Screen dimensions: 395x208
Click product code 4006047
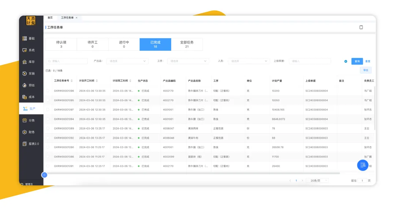tap(168, 128)
